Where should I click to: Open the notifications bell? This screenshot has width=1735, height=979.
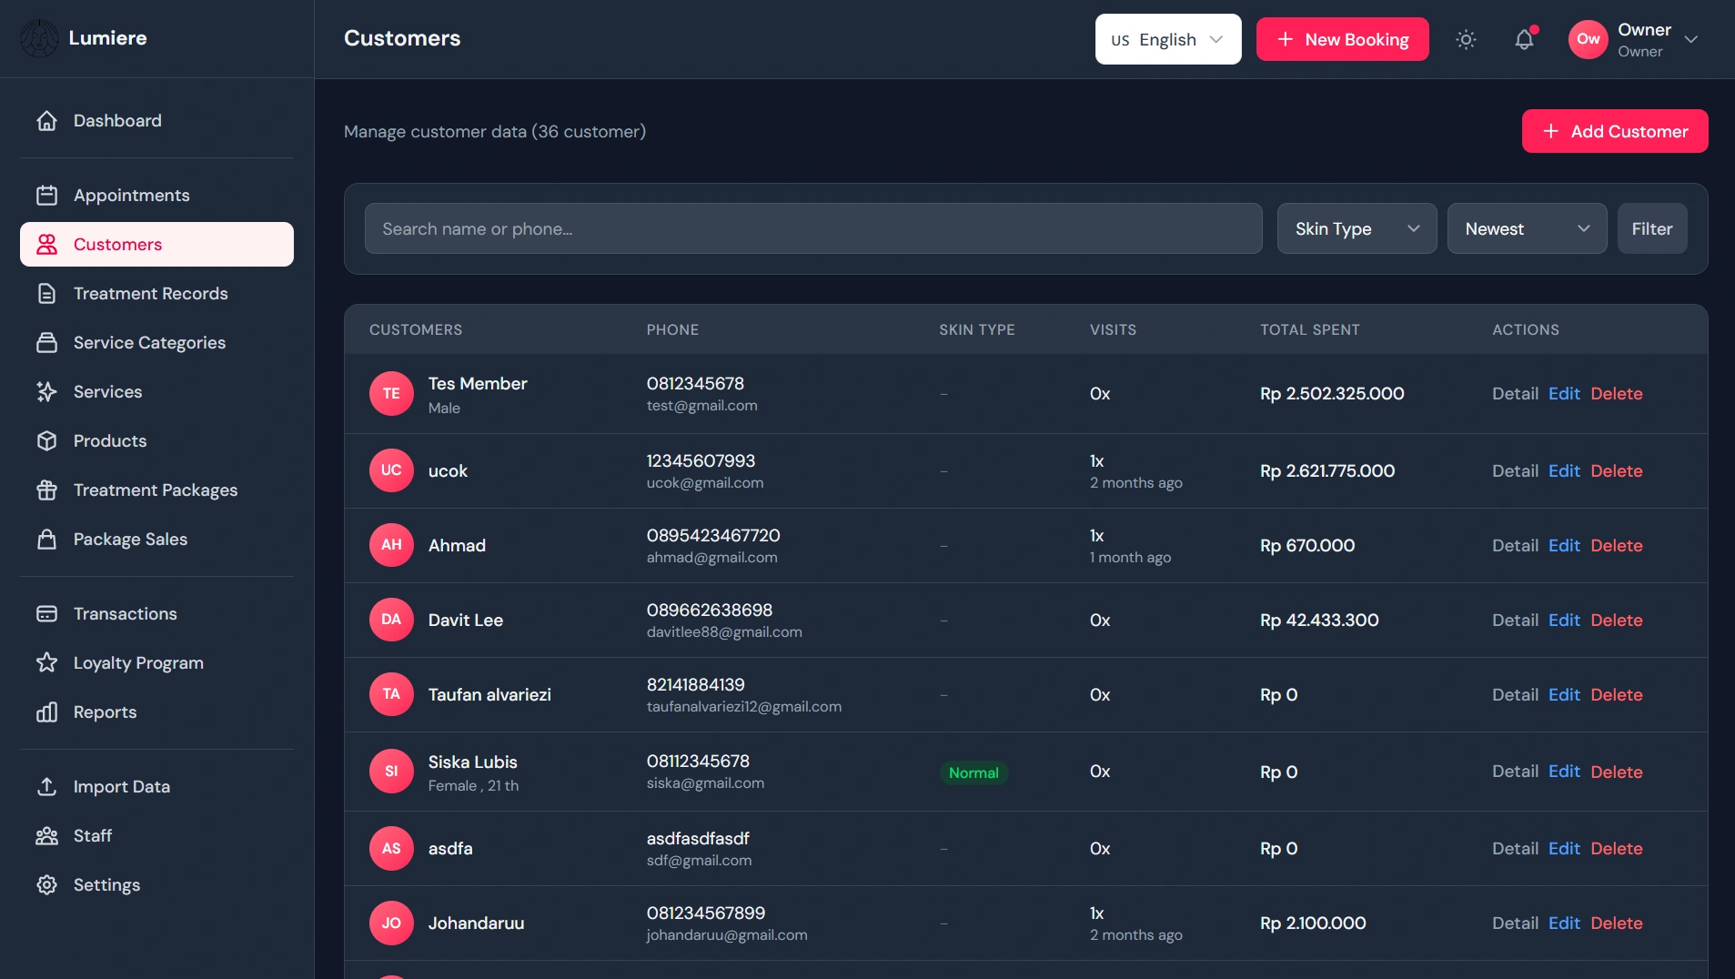tap(1525, 39)
